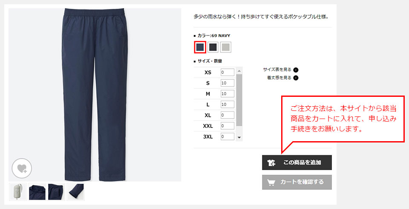Open the pouch thumbnail image
The height and width of the screenshot is (209, 409).
pyautogui.click(x=18, y=192)
